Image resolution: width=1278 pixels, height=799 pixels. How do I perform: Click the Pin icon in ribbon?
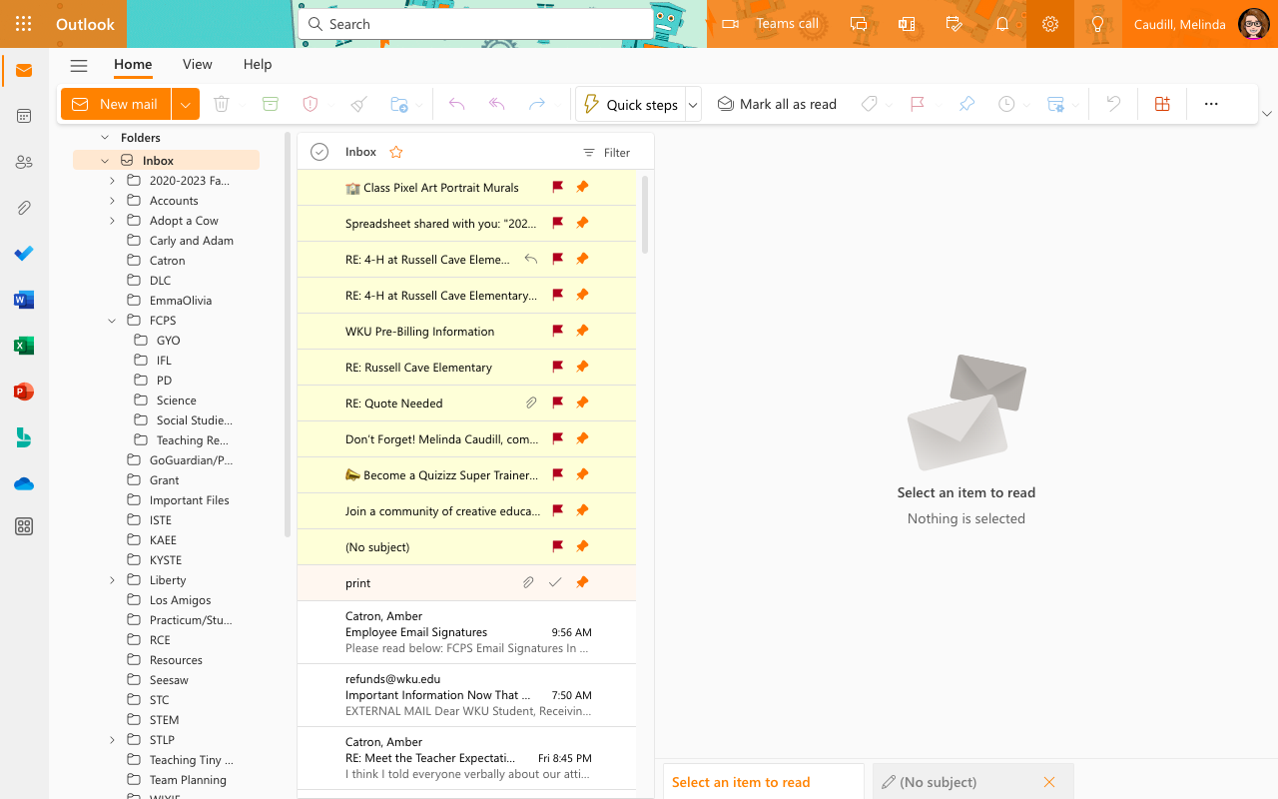click(966, 104)
